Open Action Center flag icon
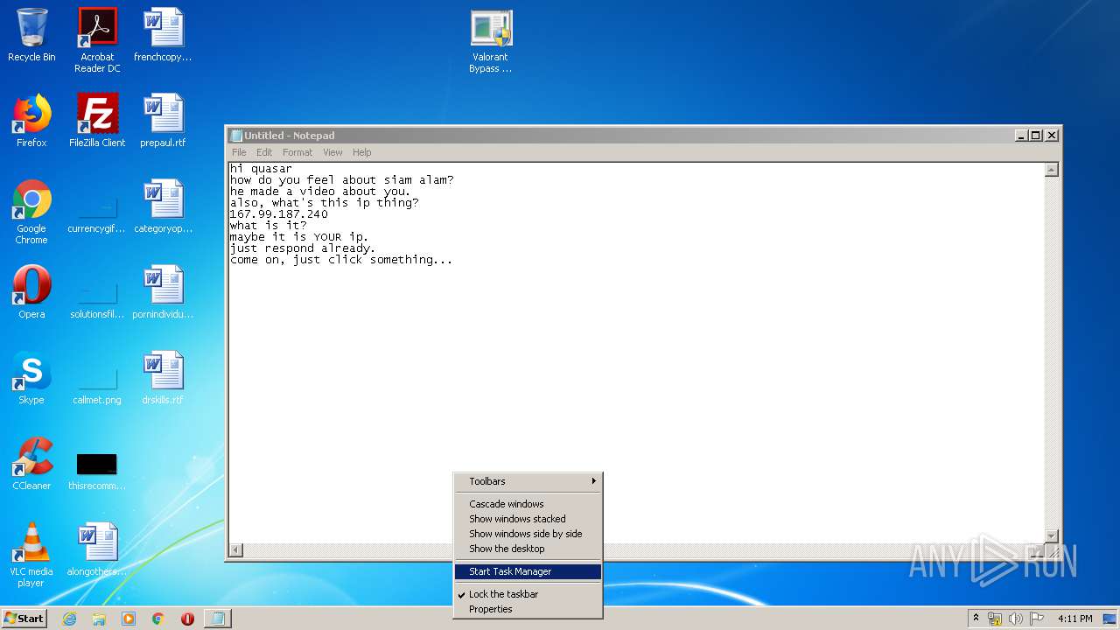The image size is (1120, 630). [x=1035, y=619]
